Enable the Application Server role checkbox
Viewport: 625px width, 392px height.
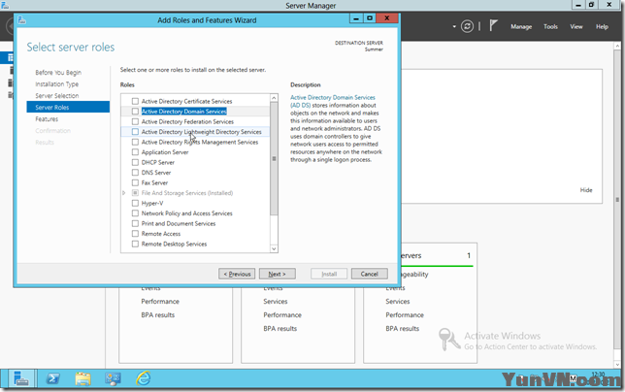(x=135, y=152)
